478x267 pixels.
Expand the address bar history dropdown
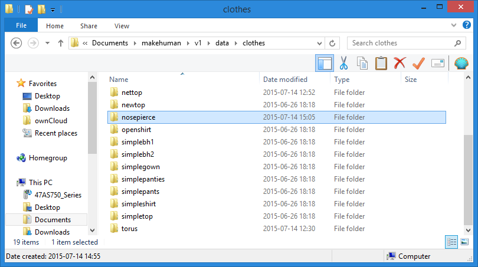point(319,43)
